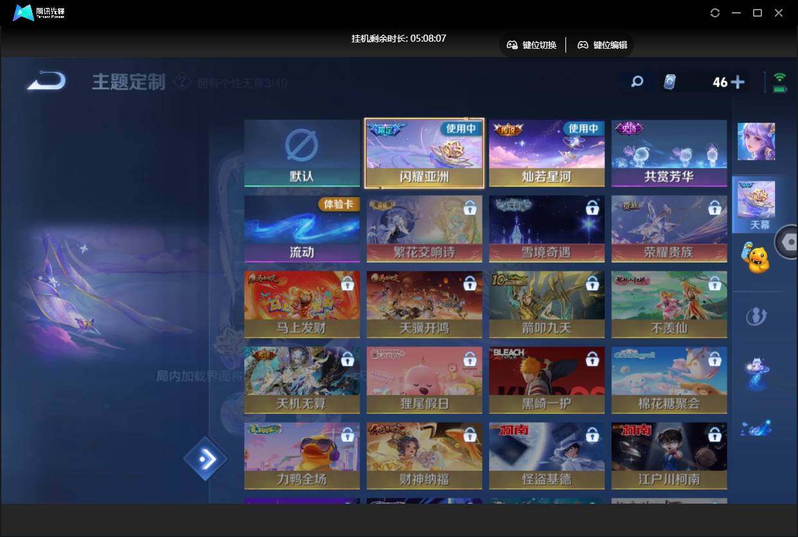Image resolution: width=798 pixels, height=537 pixels.
Task: Click 键位切换 button
Action: (x=531, y=45)
